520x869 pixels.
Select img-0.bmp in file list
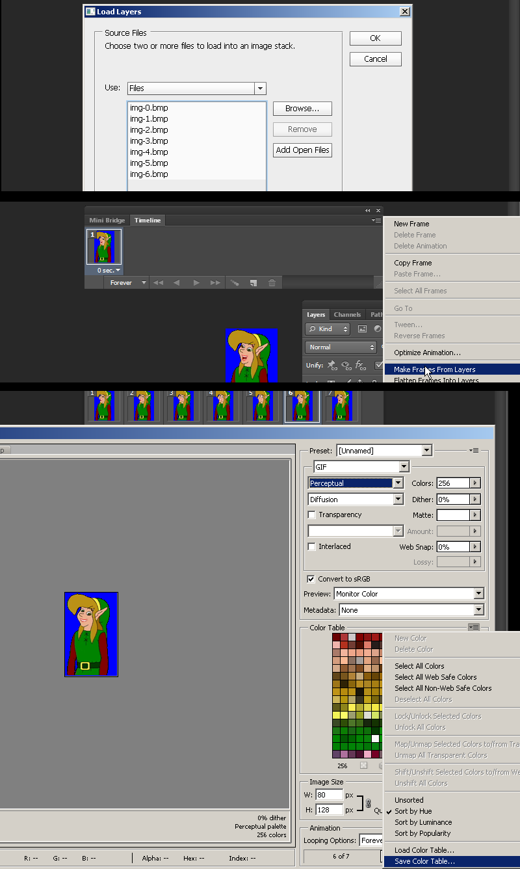[x=197, y=108]
